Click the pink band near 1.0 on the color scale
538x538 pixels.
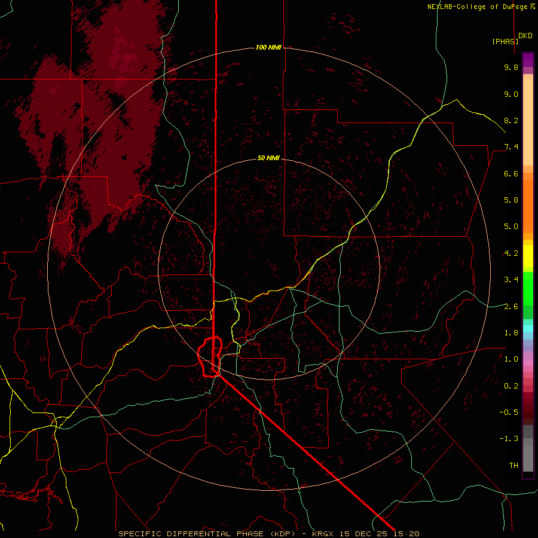click(x=528, y=362)
